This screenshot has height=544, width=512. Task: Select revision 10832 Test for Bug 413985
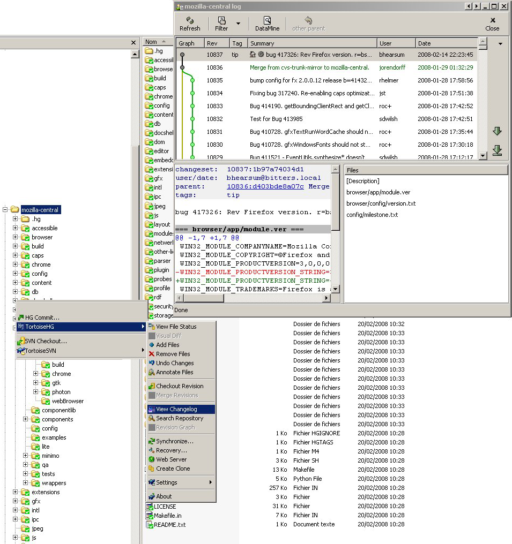click(x=327, y=119)
